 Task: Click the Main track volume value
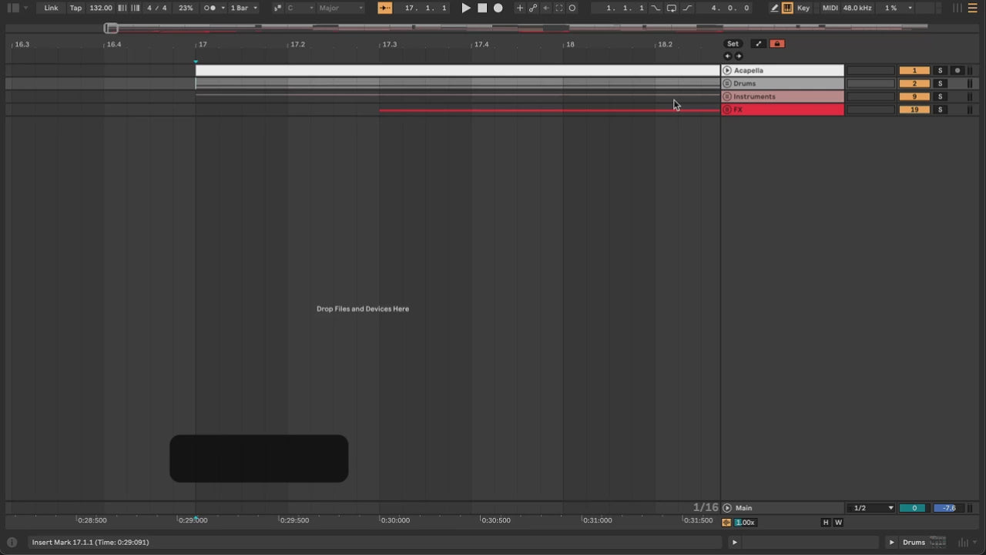pos(949,508)
